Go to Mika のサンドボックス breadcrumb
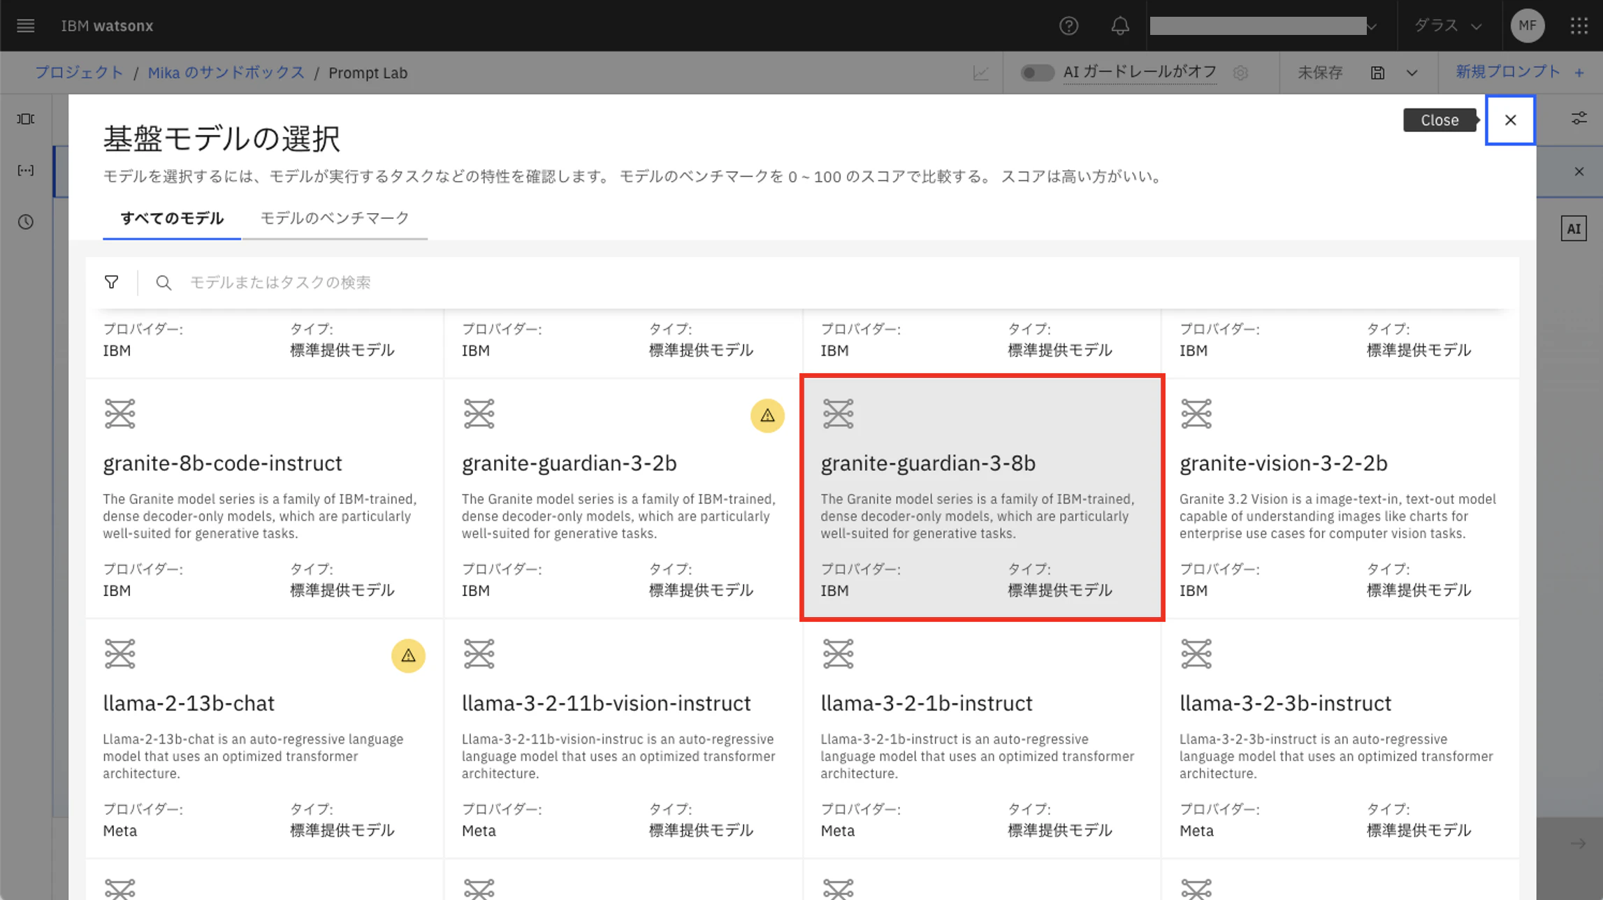 click(226, 73)
